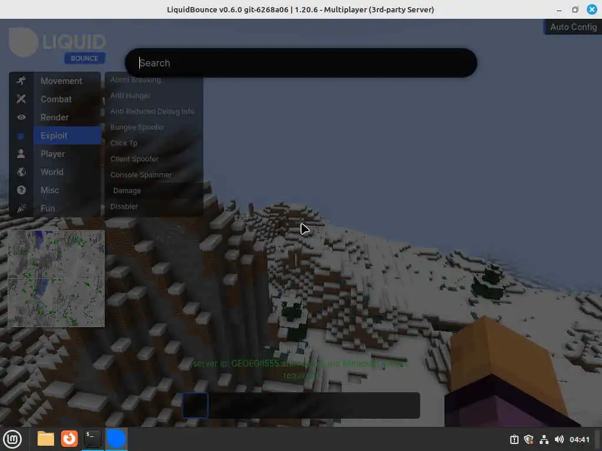Click the Fun category icon
Image resolution: width=602 pixels, height=451 pixels.
pyautogui.click(x=21, y=208)
